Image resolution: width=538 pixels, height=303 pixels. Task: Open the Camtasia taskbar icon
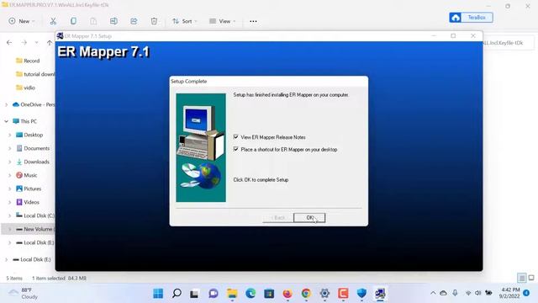[x=343, y=294]
